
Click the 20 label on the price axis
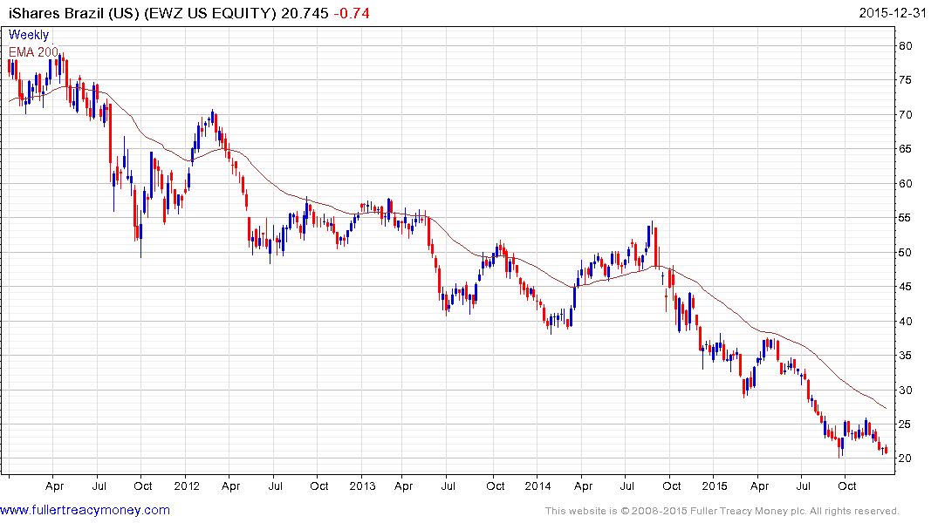(906, 458)
